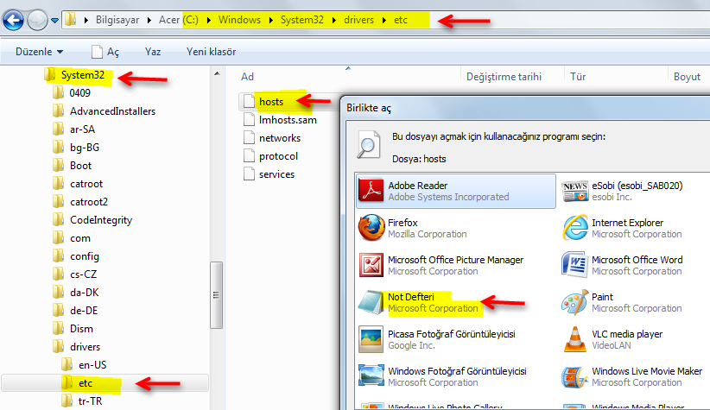
Task: Choose Firefox in Birlikte aç dialog
Action: pos(413,228)
